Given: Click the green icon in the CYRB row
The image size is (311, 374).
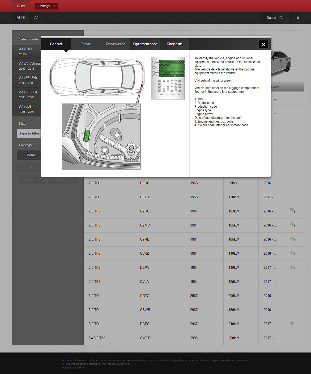Looking at the screenshot, I should (292, 239).
